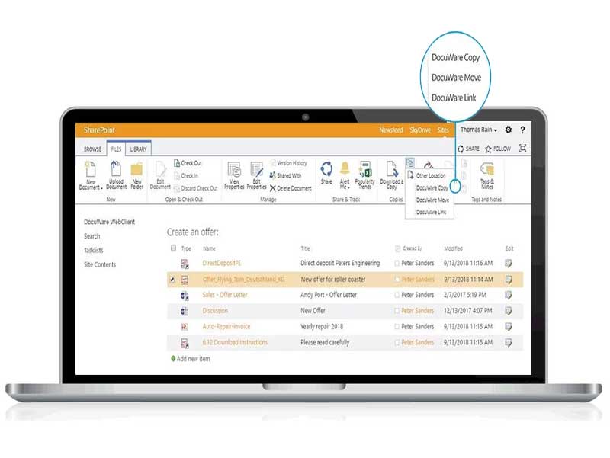
Task: Open the Discussion document link
Action: (215, 311)
